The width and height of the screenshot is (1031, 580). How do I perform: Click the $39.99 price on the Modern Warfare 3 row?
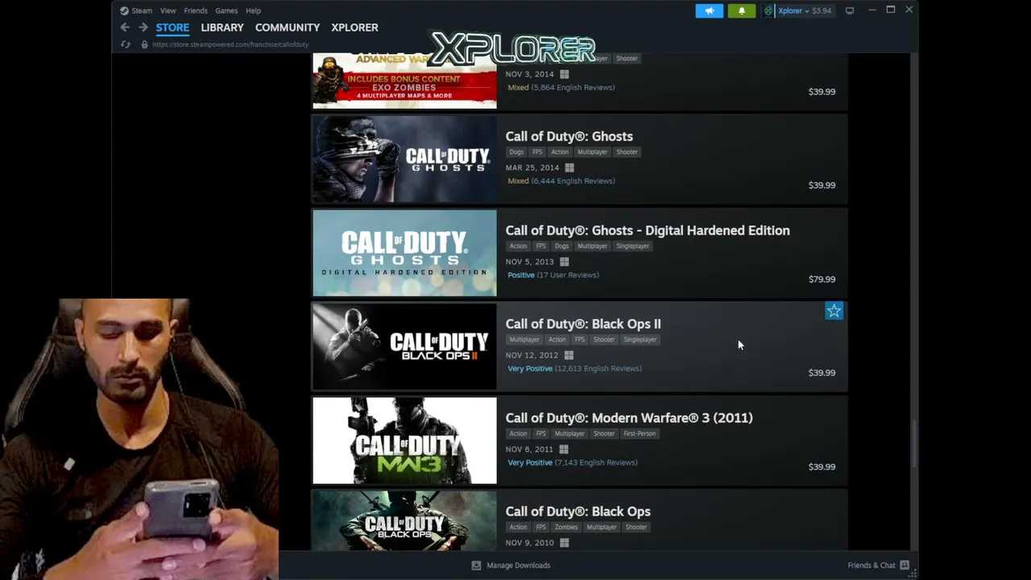[822, 467]
